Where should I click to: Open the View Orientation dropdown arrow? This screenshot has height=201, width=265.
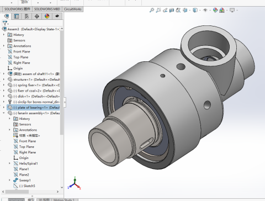tap(189, 10)
